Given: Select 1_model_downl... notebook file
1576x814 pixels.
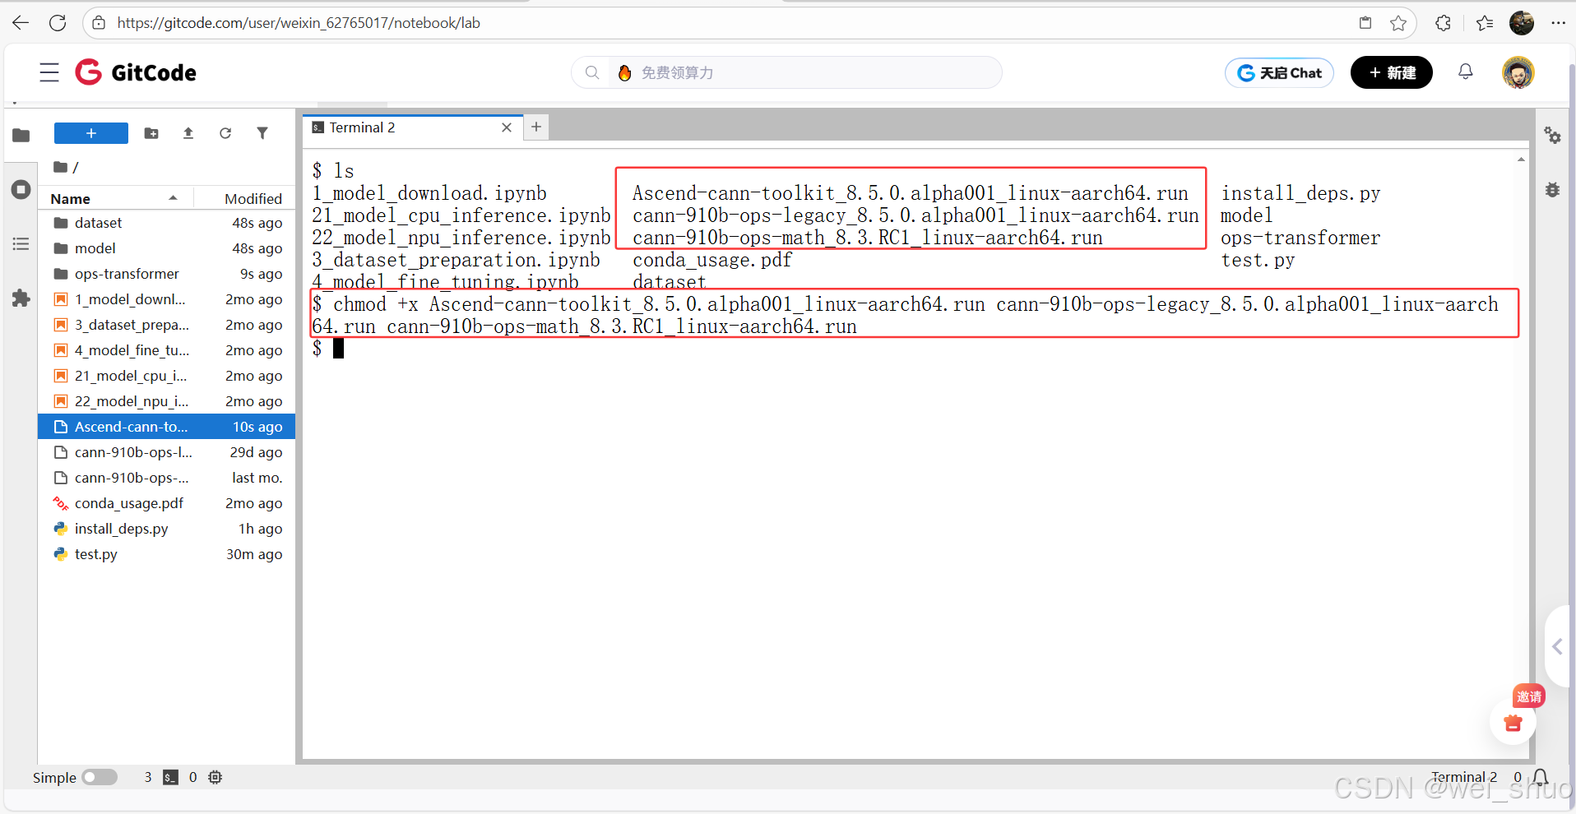Looking at the screenshot, I should 167,299.
